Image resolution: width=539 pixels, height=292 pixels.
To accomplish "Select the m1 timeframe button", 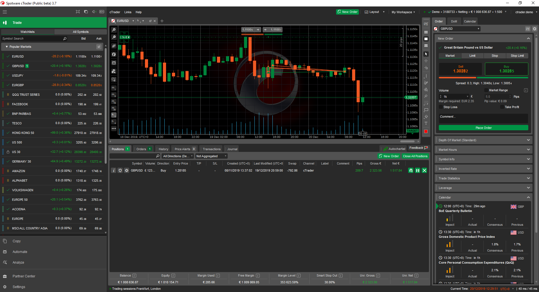I will tap(114, 88).
